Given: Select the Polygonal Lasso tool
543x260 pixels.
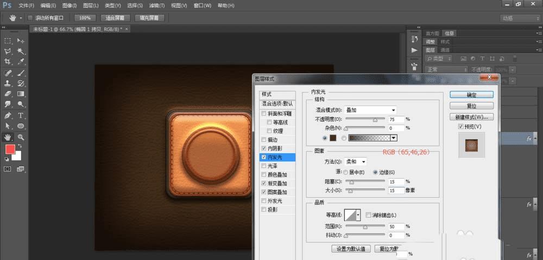Looking at the screenshot, I should (x=7, y=51).
